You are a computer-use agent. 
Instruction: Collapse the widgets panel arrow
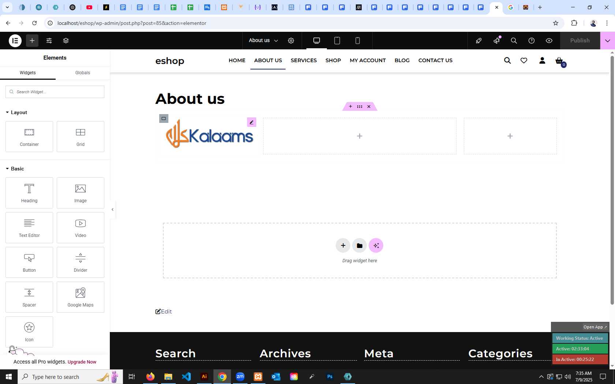coord(112,210)
